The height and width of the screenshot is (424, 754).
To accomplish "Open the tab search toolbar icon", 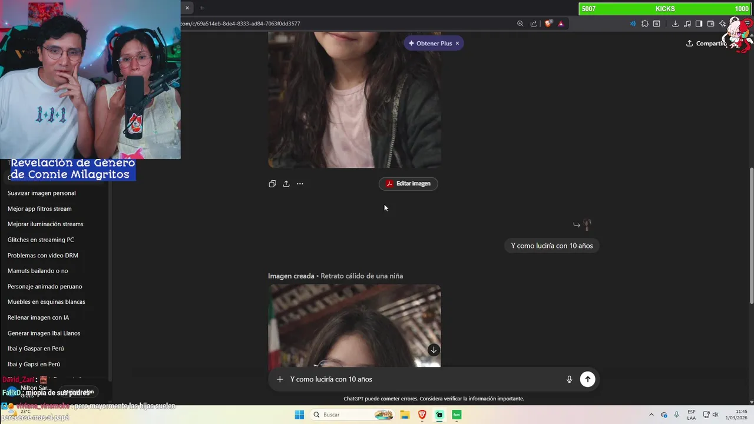I will (657, 24).
